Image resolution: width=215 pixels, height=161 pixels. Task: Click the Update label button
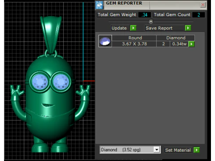pos(120,28)
